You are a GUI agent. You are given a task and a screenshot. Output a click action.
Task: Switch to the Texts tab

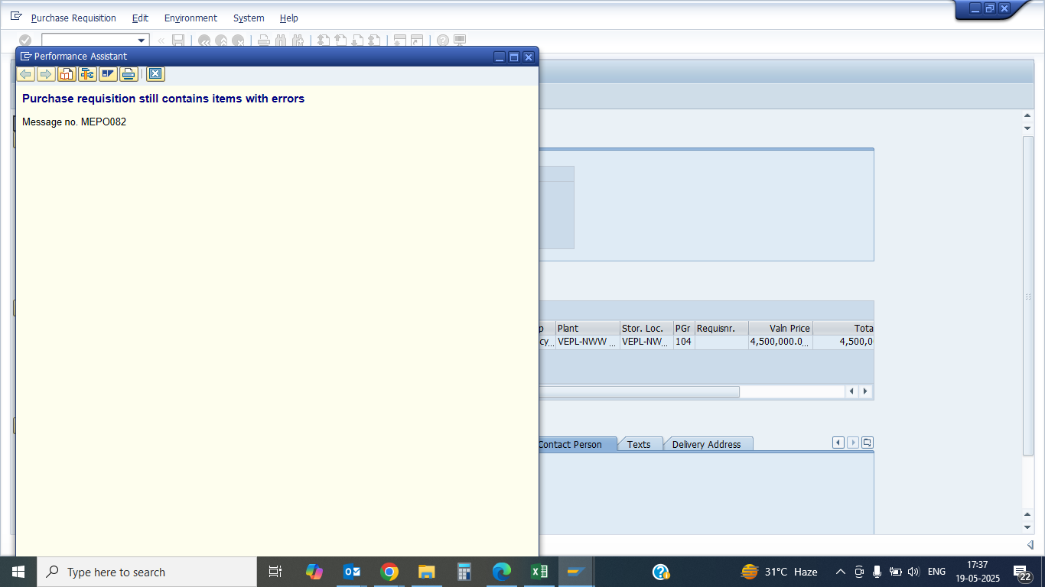pyautogui.click(x=639, y=444)
